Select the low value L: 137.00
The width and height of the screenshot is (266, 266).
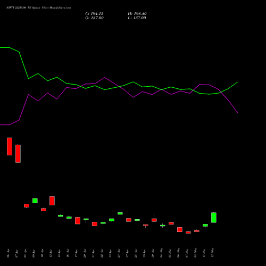tap(137, 18)
